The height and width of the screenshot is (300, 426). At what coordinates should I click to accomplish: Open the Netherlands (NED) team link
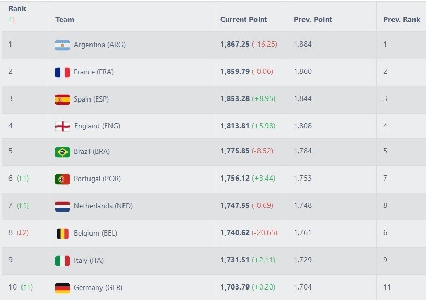[103, 206]
